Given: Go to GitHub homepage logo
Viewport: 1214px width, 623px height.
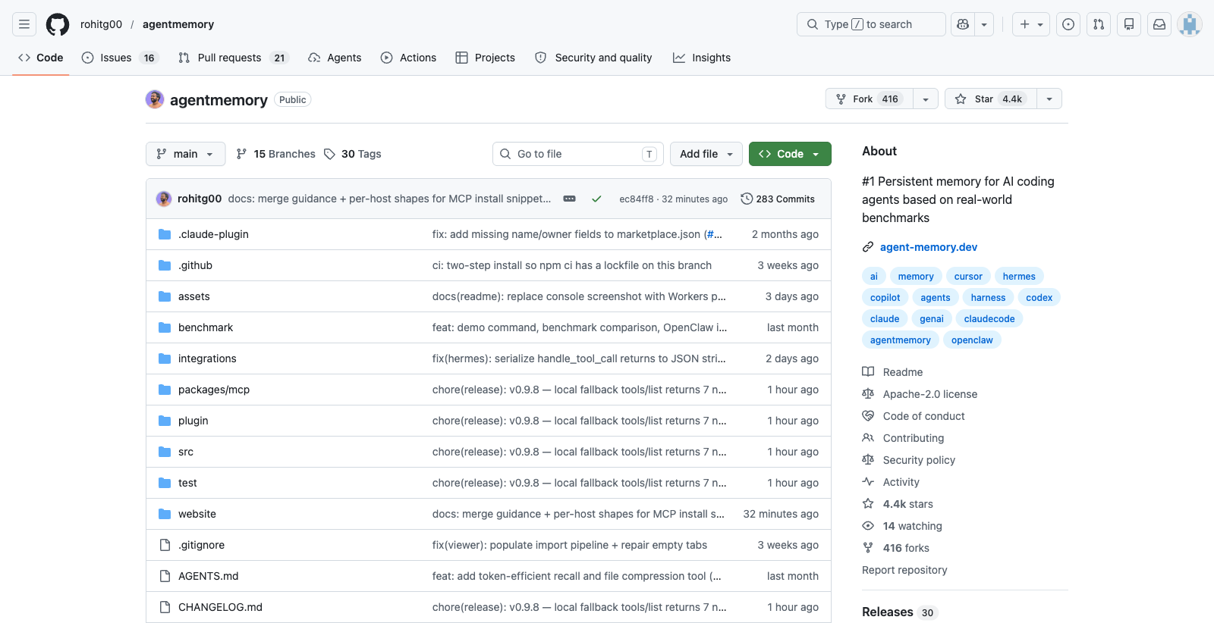Looking at the screenshot, I should (58, 24).
